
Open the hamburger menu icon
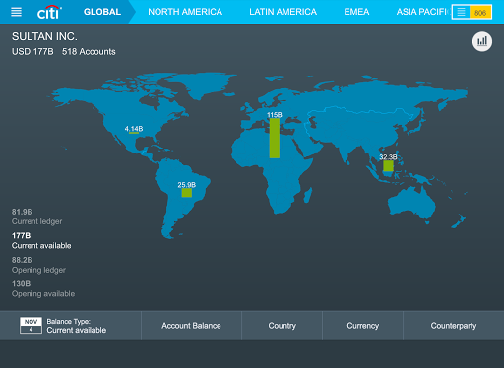tap(16, 12)
